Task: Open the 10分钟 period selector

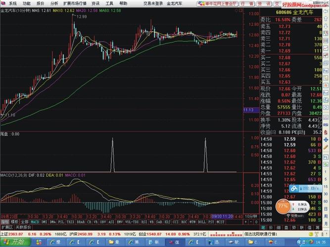Action: tap(251, 216)
